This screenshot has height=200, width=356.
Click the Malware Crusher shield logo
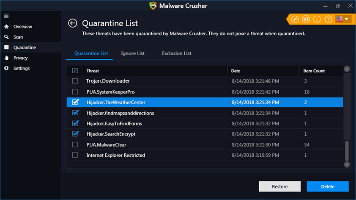click(153, 6)
